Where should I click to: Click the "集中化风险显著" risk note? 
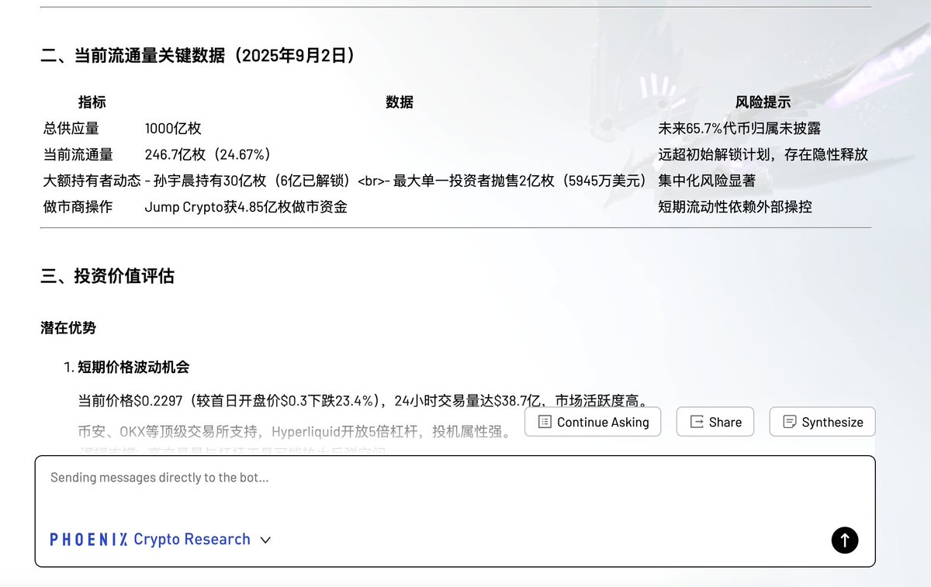point(707,181)
